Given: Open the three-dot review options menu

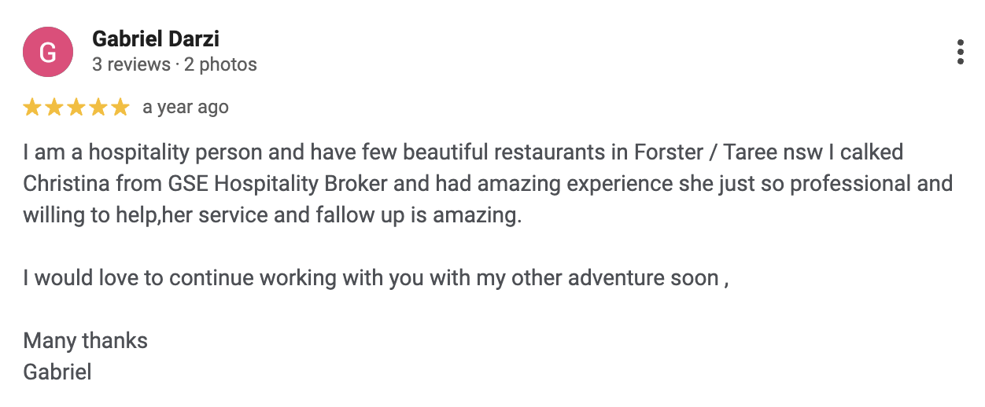Looking at the screenshot, I should 960,52.
